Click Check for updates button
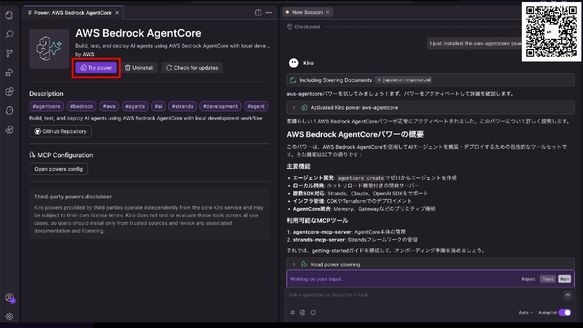583x328 pixels. click(x=192, y=68)
